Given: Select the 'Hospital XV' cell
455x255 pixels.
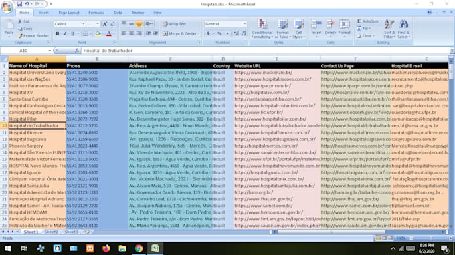Looking at the screenshot, I should point(37,93).
